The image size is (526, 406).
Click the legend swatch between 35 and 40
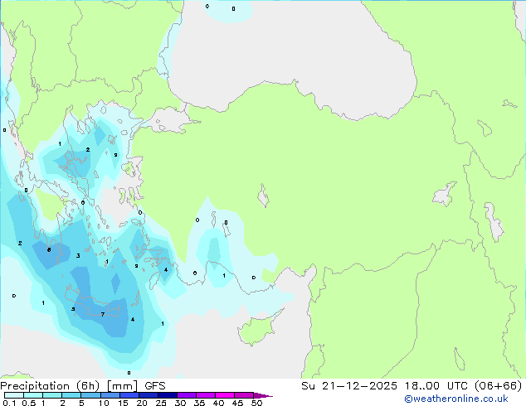pyautogui.click(x=206, y=395)
